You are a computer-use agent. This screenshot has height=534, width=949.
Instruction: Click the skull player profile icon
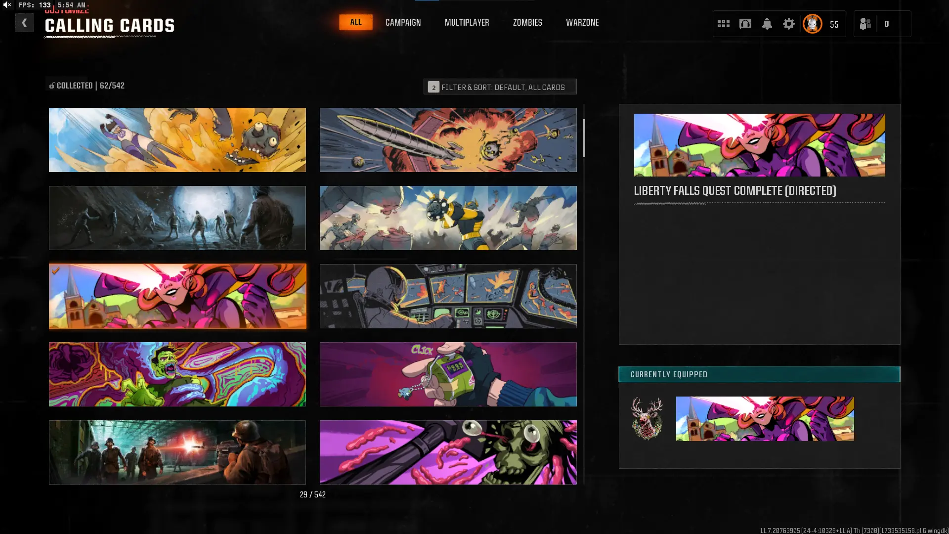tap(813, 24)
